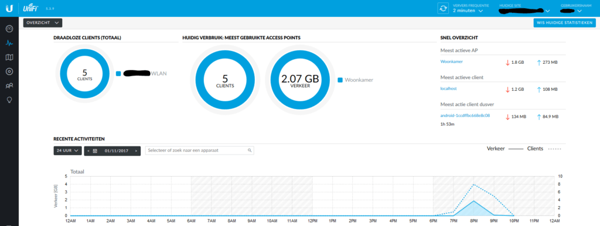Click the 273 MB upload value
600x226 pixels.
[x=550, y=62]
